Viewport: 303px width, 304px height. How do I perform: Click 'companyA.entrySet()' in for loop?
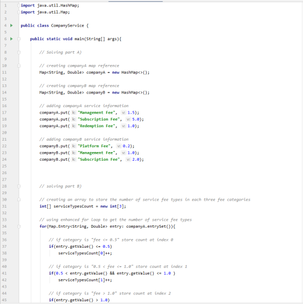tap(149, 227)
